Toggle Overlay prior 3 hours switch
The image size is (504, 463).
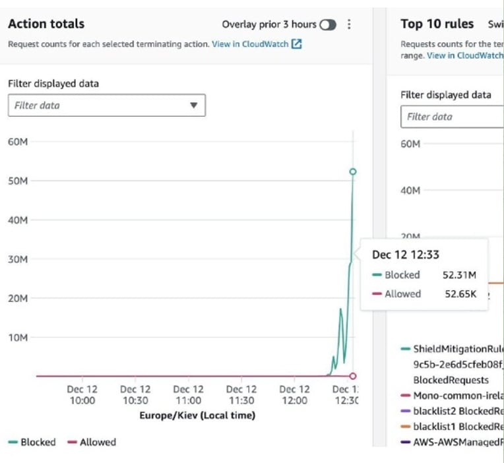(x=328, y=25)
